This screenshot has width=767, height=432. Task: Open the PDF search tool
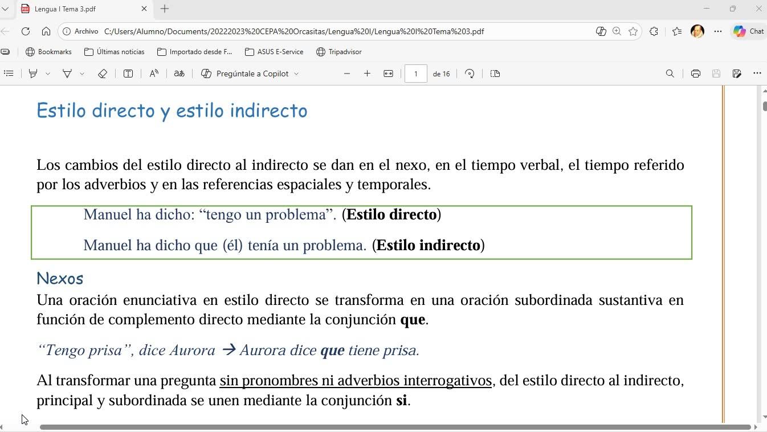(x=670, y=74)
